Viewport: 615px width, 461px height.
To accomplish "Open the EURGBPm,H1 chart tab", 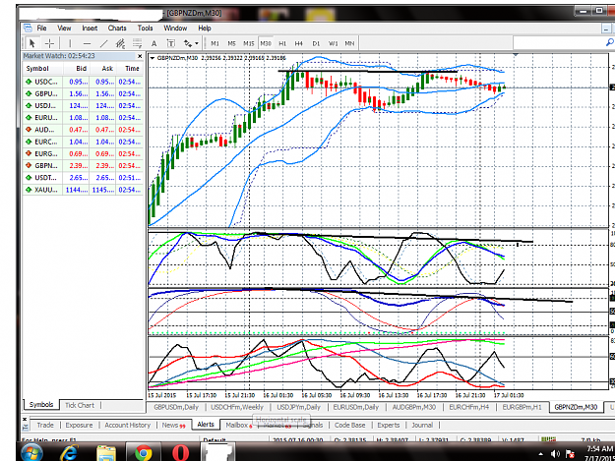I will (523, 407).
